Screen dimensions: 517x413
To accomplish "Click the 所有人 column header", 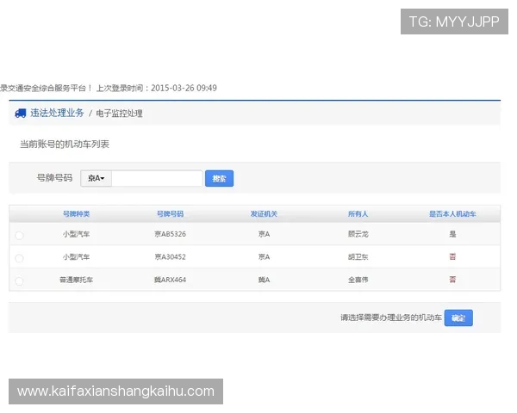I will point(358,213).
